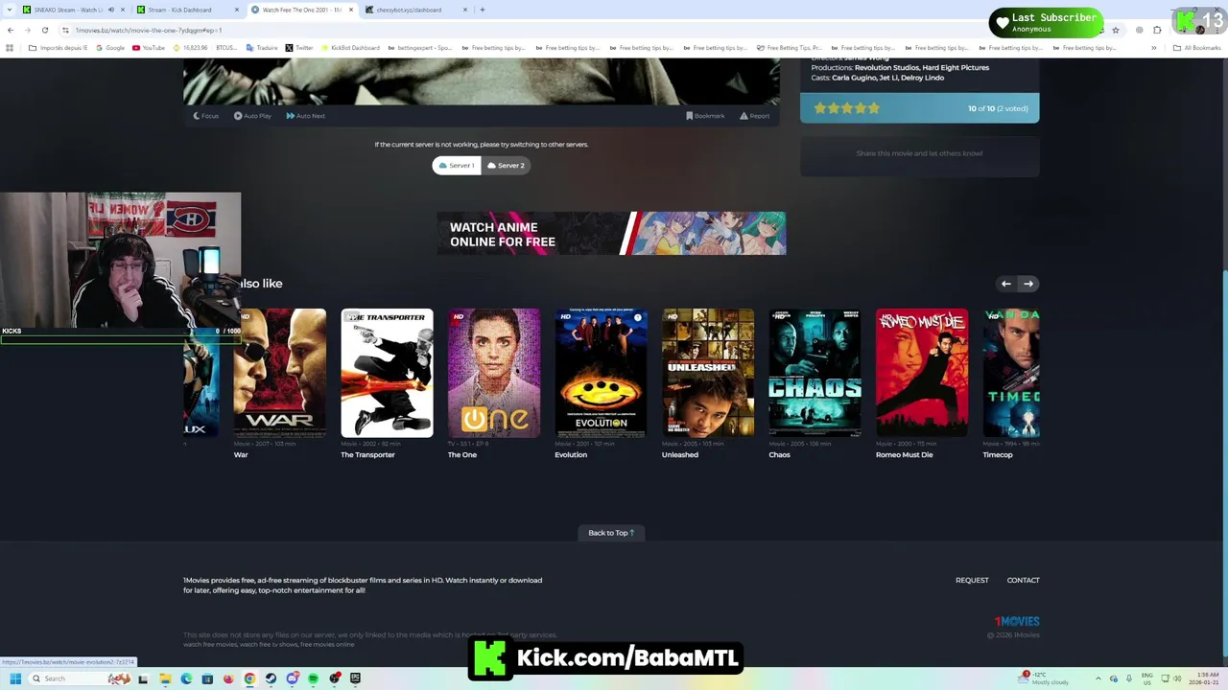Open the Google bookmark
Screen dimensions: 1228x690
point(110,48)
